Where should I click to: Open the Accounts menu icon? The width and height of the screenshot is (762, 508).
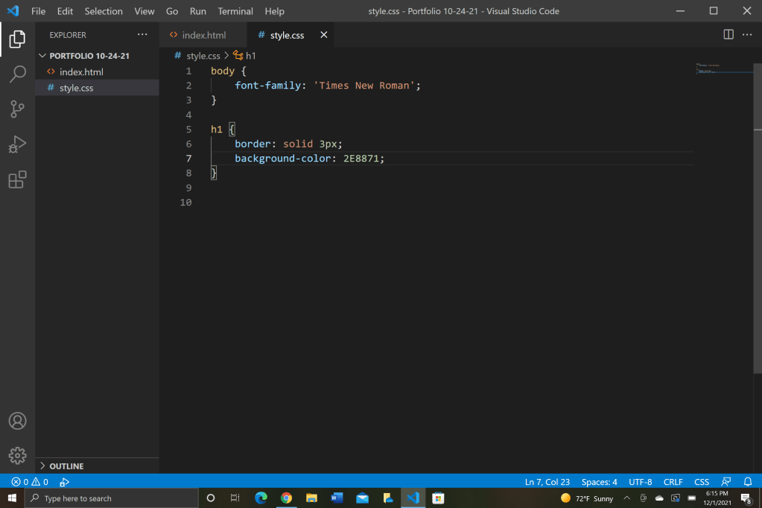(x=17, y=421)
